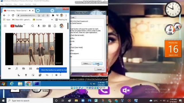
Task: Click the guest Windows Start orb
Action: pyautogui.click(x=3, y=84)
